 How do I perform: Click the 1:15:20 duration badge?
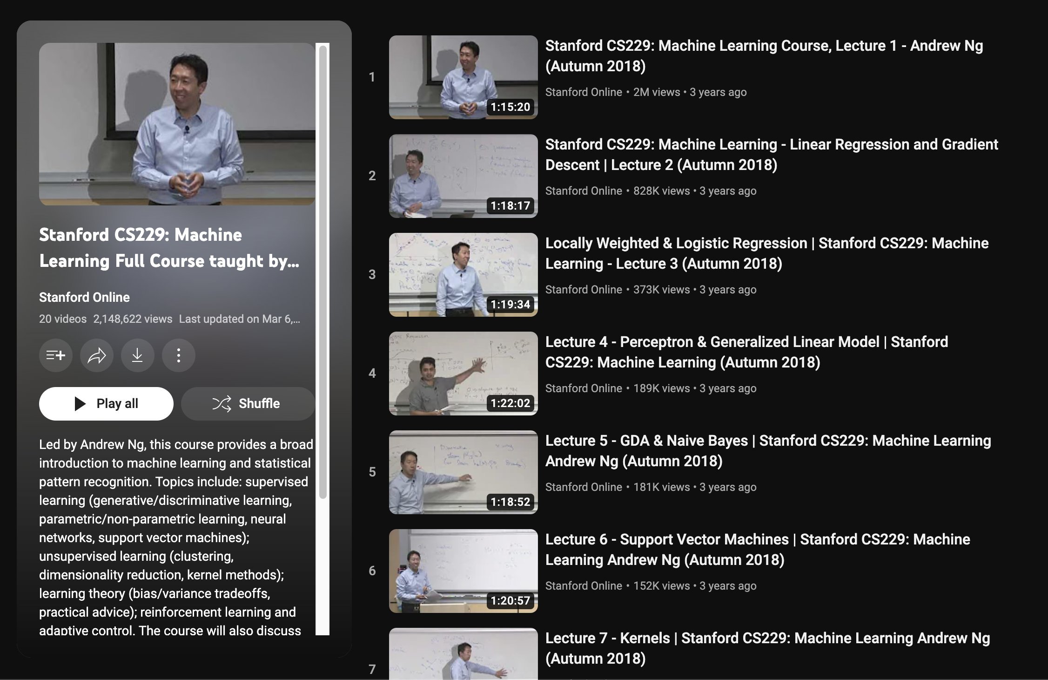[x=511, y=107]
